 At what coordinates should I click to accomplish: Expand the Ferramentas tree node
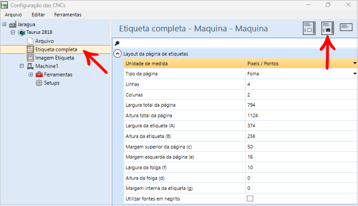[x=30, y=74]
